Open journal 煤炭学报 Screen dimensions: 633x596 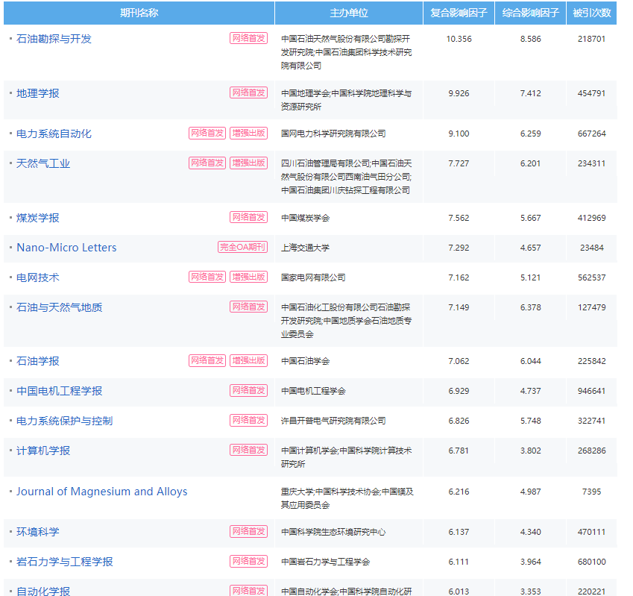pos(37,218)
